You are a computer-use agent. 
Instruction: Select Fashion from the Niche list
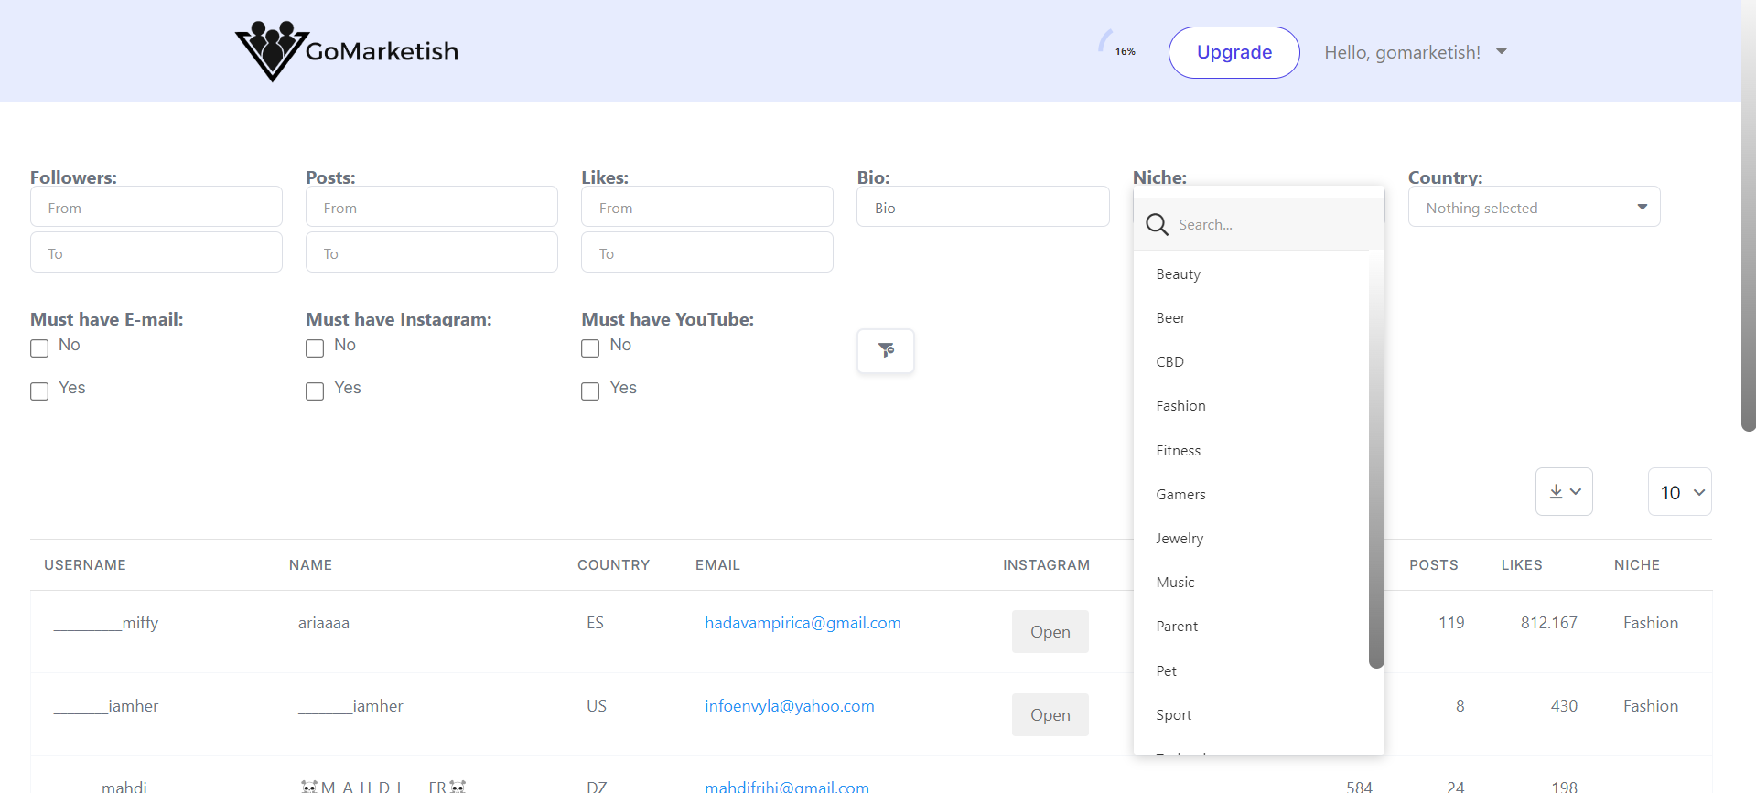pyautogui.click(x=1180, y=406)
